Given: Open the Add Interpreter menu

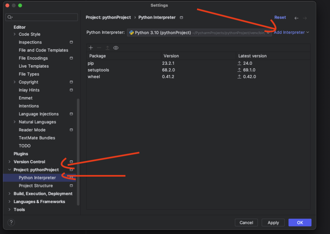Looking at the screenshot, I should 291,32.
